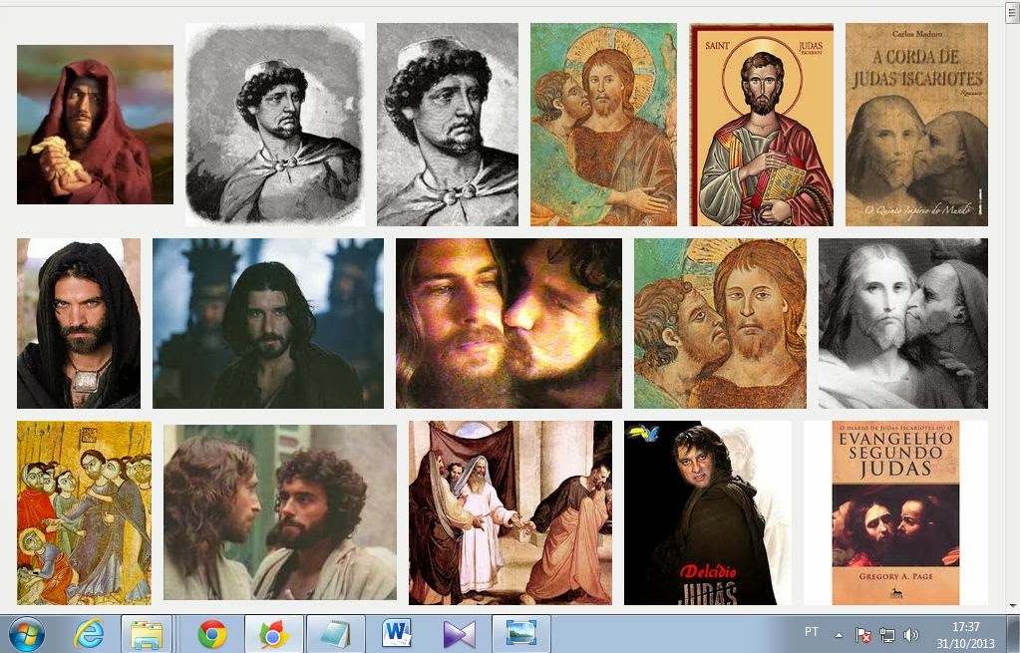Open the purple Visual Studio taskbar icon

(x=460, y=634)
